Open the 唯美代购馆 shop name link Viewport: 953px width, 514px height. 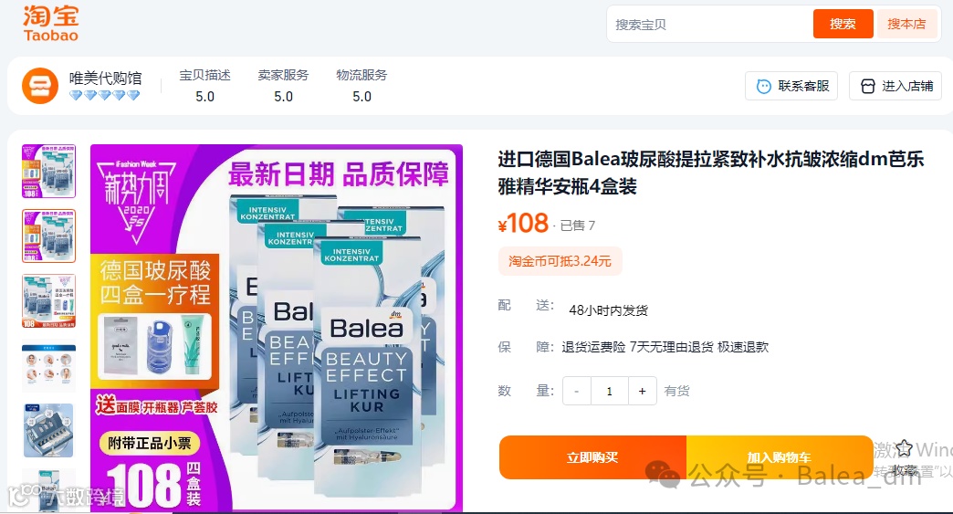click(x=105, y=78)
